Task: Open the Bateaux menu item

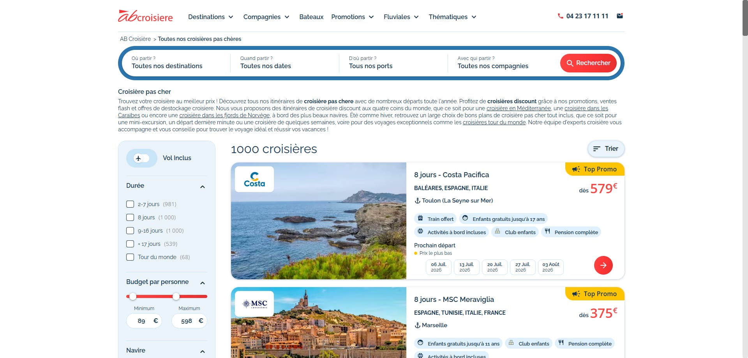Action: tap(311, 17)
